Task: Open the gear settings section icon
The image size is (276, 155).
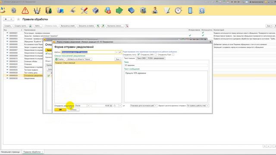Action: click(13, 10)
